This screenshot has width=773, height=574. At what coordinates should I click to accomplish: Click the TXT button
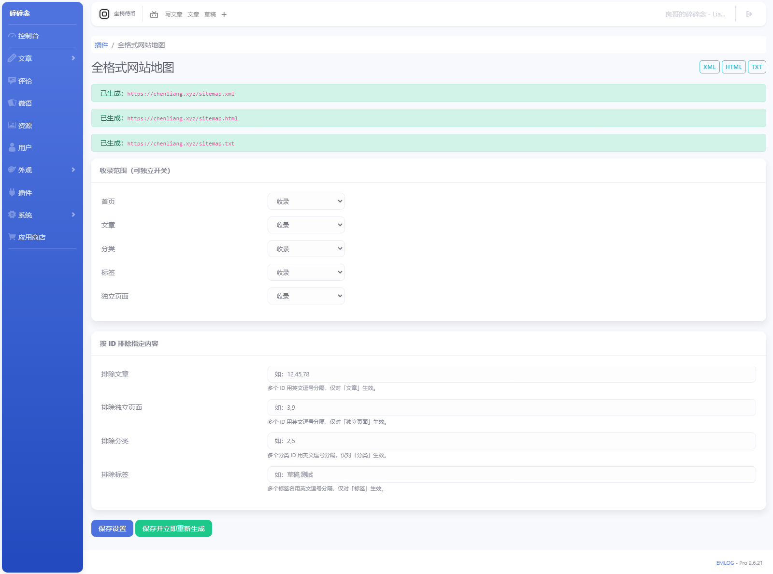[757, 67]
